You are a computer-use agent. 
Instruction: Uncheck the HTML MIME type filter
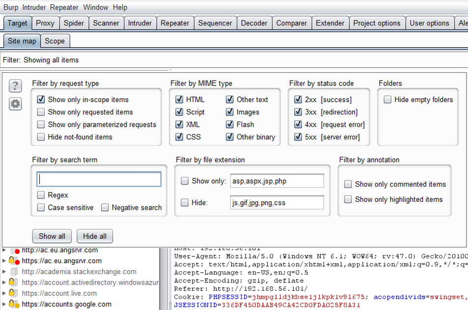tap(179, 99)
